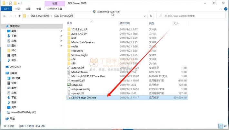
Task: Open the 应用程序工具 ribbon tab
Action: [55, 9]
